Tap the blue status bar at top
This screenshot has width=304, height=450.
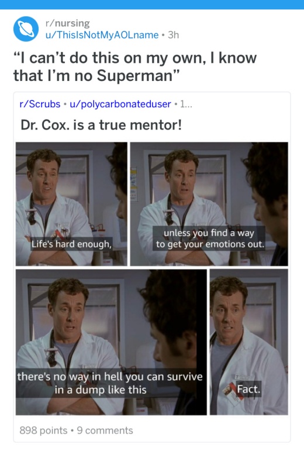152,5
